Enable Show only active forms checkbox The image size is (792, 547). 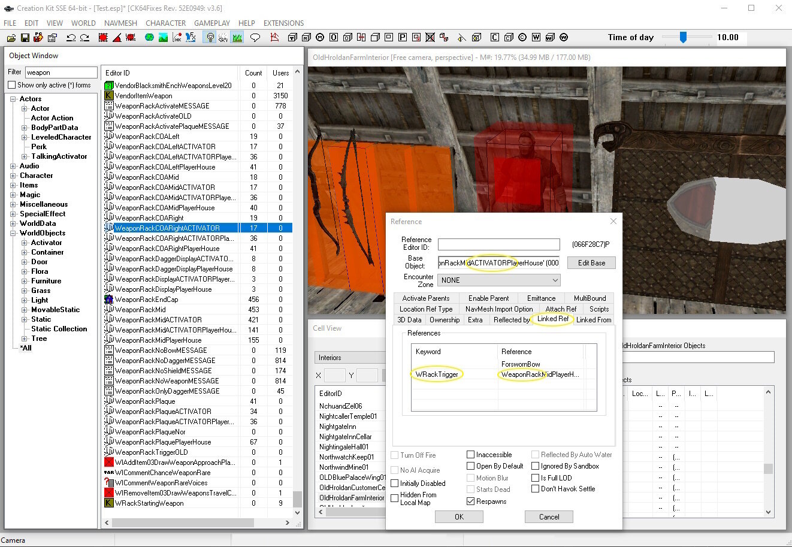pyautogui.click(x=11, y=85)
